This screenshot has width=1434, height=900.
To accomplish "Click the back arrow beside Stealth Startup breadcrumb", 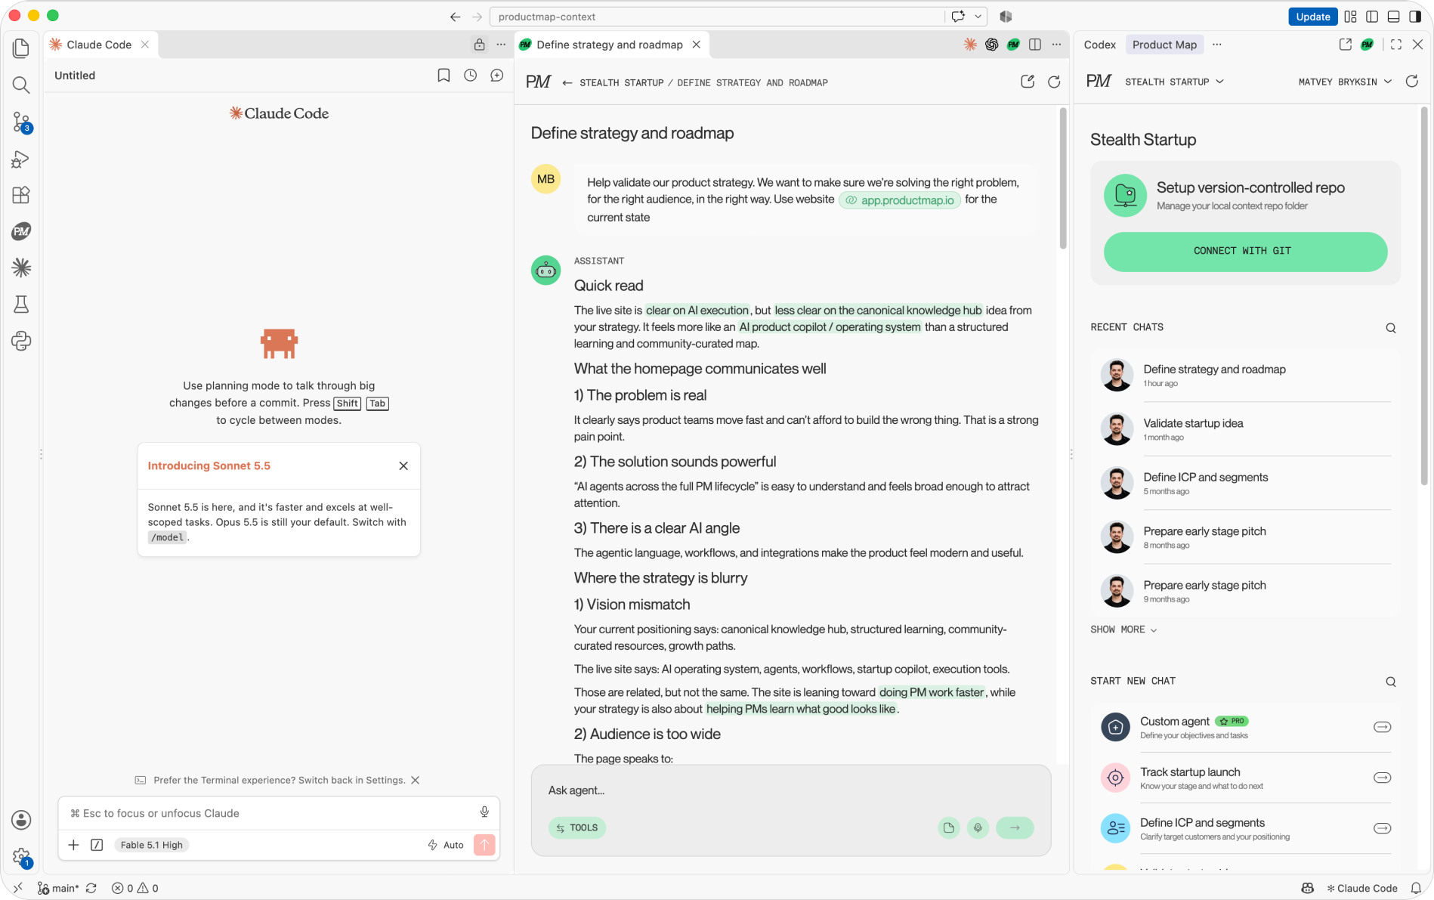I will tap(567, 83).
